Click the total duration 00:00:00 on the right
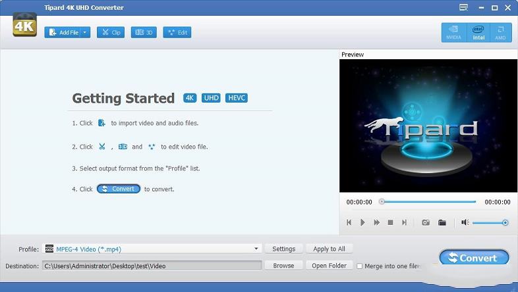 pyautogui.click(x=498, y=202)
